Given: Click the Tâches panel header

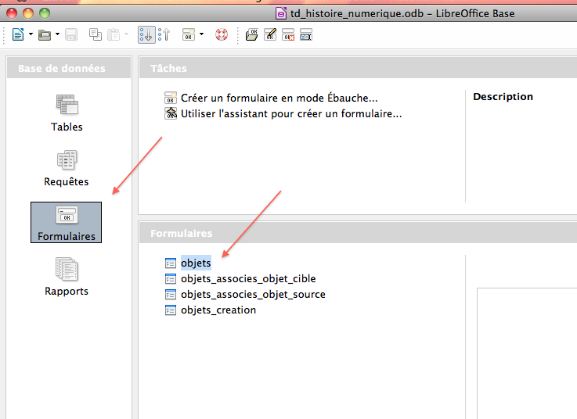Looking at the screenshot, I should click(x=358, y=68).
